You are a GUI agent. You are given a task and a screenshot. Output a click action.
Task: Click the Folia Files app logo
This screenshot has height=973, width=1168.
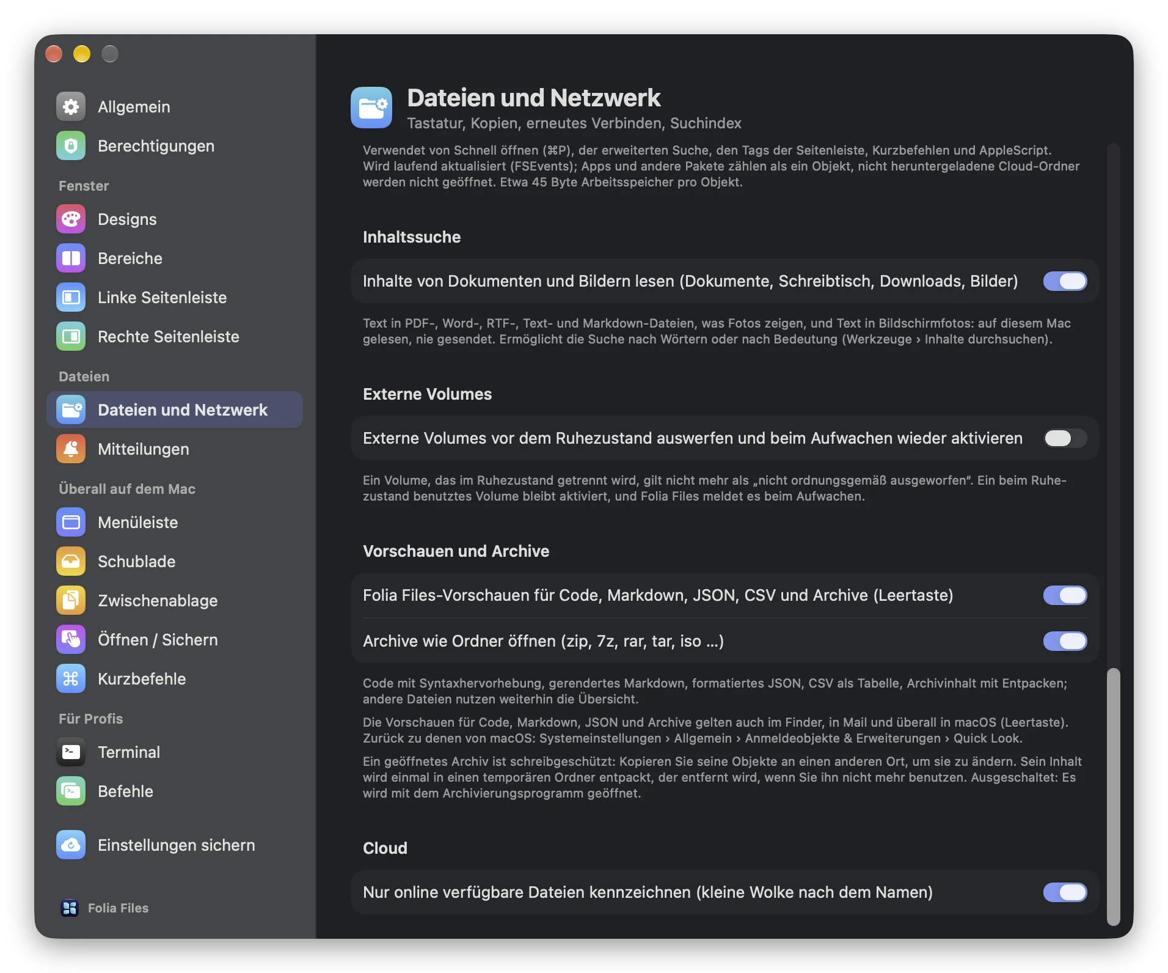point(70,908)
